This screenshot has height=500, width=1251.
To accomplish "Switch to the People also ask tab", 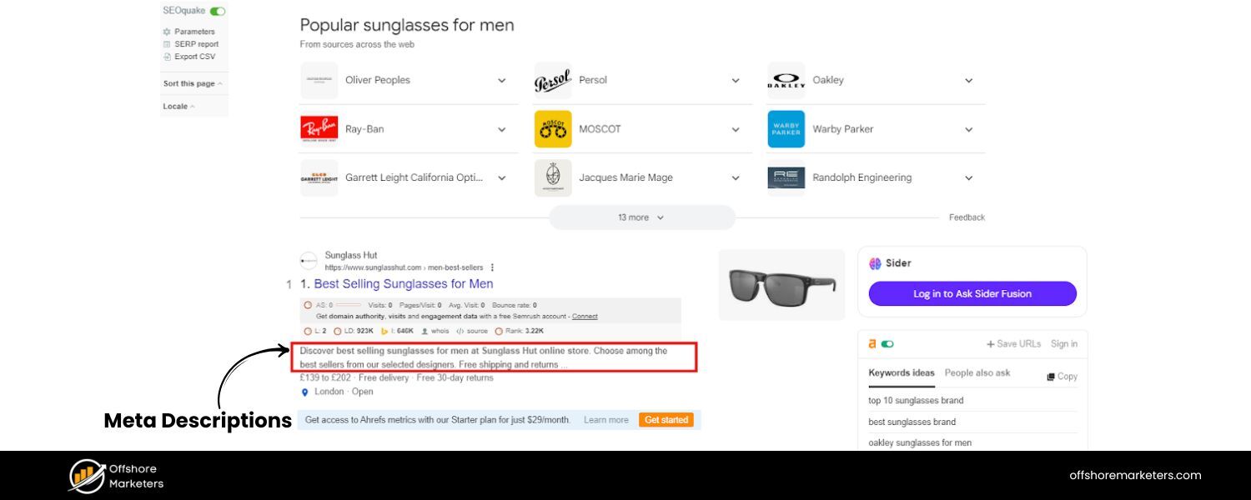I will (977, 372).
